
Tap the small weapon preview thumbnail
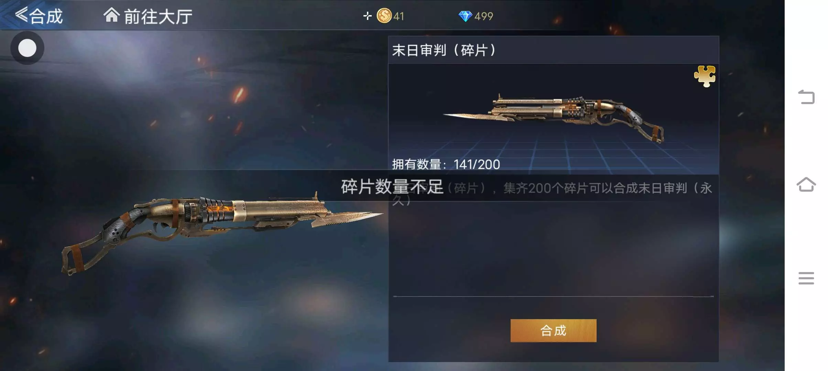click(x=554, y=119)
